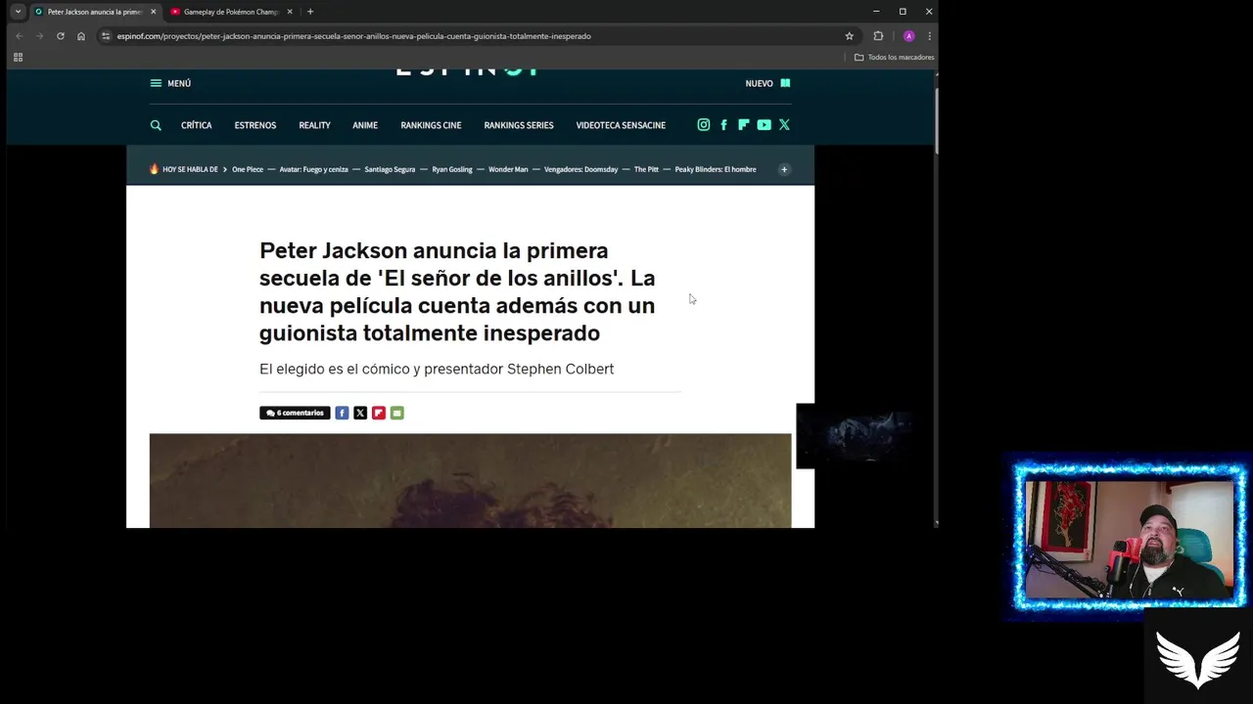View site information icon in address bar
This screenshot has width=1253, height=704.
pos(106,36)
